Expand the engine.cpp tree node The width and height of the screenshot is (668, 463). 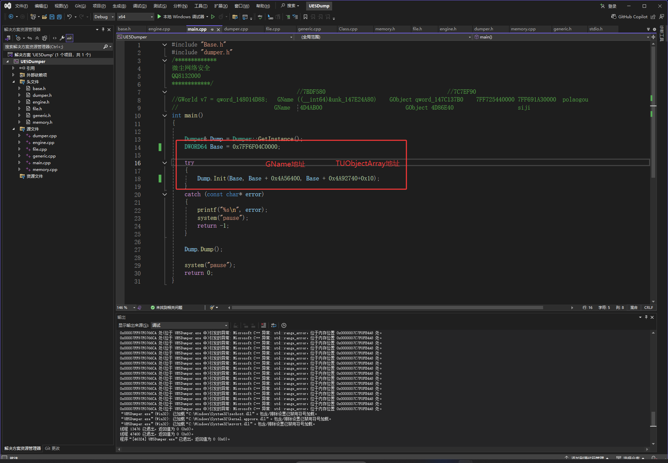pyautogui.click(x=20, y=143)
